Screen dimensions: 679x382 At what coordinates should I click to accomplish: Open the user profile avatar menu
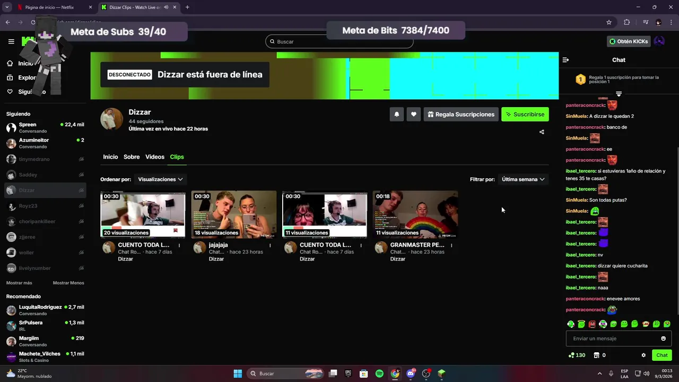click(659, 41)
